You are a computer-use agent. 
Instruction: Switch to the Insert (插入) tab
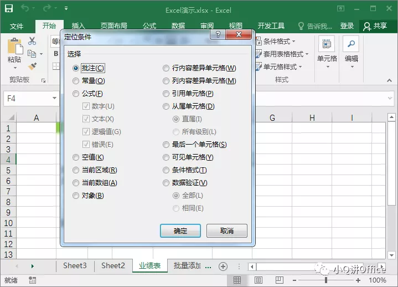tap(78, 26)
